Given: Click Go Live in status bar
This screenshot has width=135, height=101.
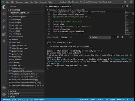Looking at the screenshot, I should point(121,100).
